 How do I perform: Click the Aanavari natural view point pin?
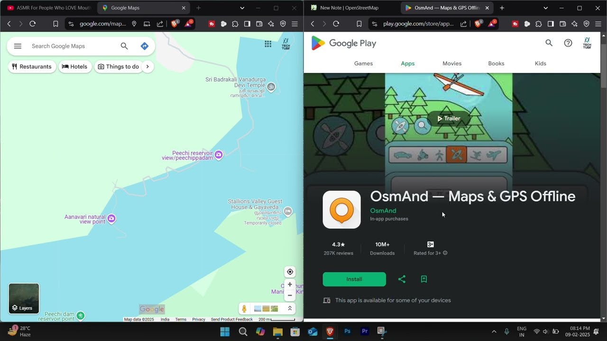pyautogui.click(x=111, y=218)
